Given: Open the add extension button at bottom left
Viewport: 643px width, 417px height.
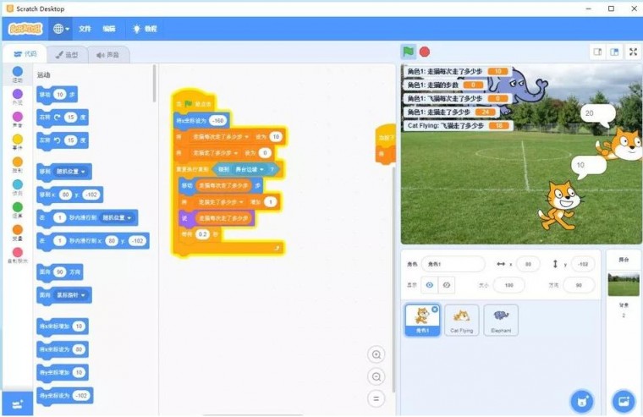Looking at the screenshot, I should point(17,404).
